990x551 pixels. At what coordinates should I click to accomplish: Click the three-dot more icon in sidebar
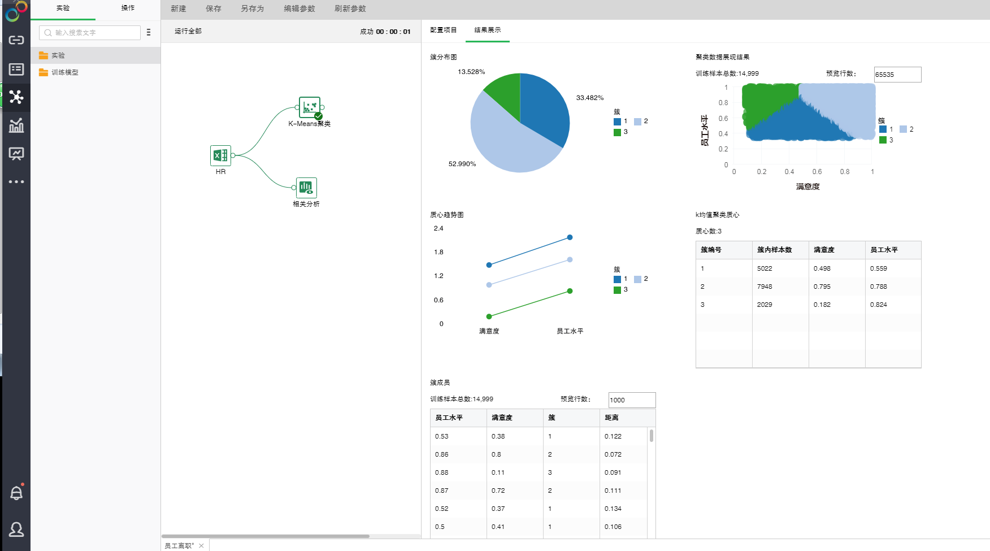(x=16, y=182)
